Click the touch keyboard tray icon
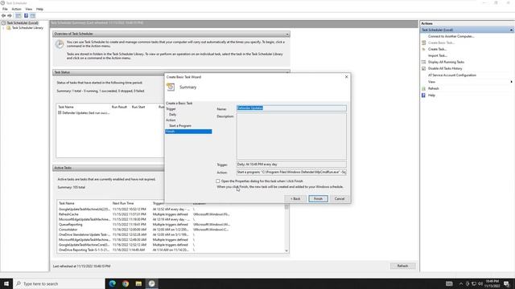Screen dimensions: 515x289 pos(449,283)
